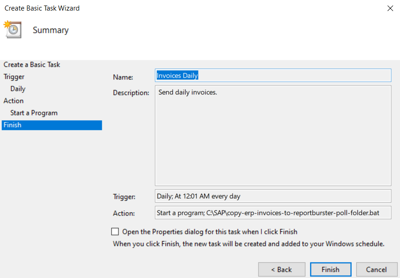400x278 pixels.
Task: Click the Action field with .bat path
Action: (x=273, y=213)
